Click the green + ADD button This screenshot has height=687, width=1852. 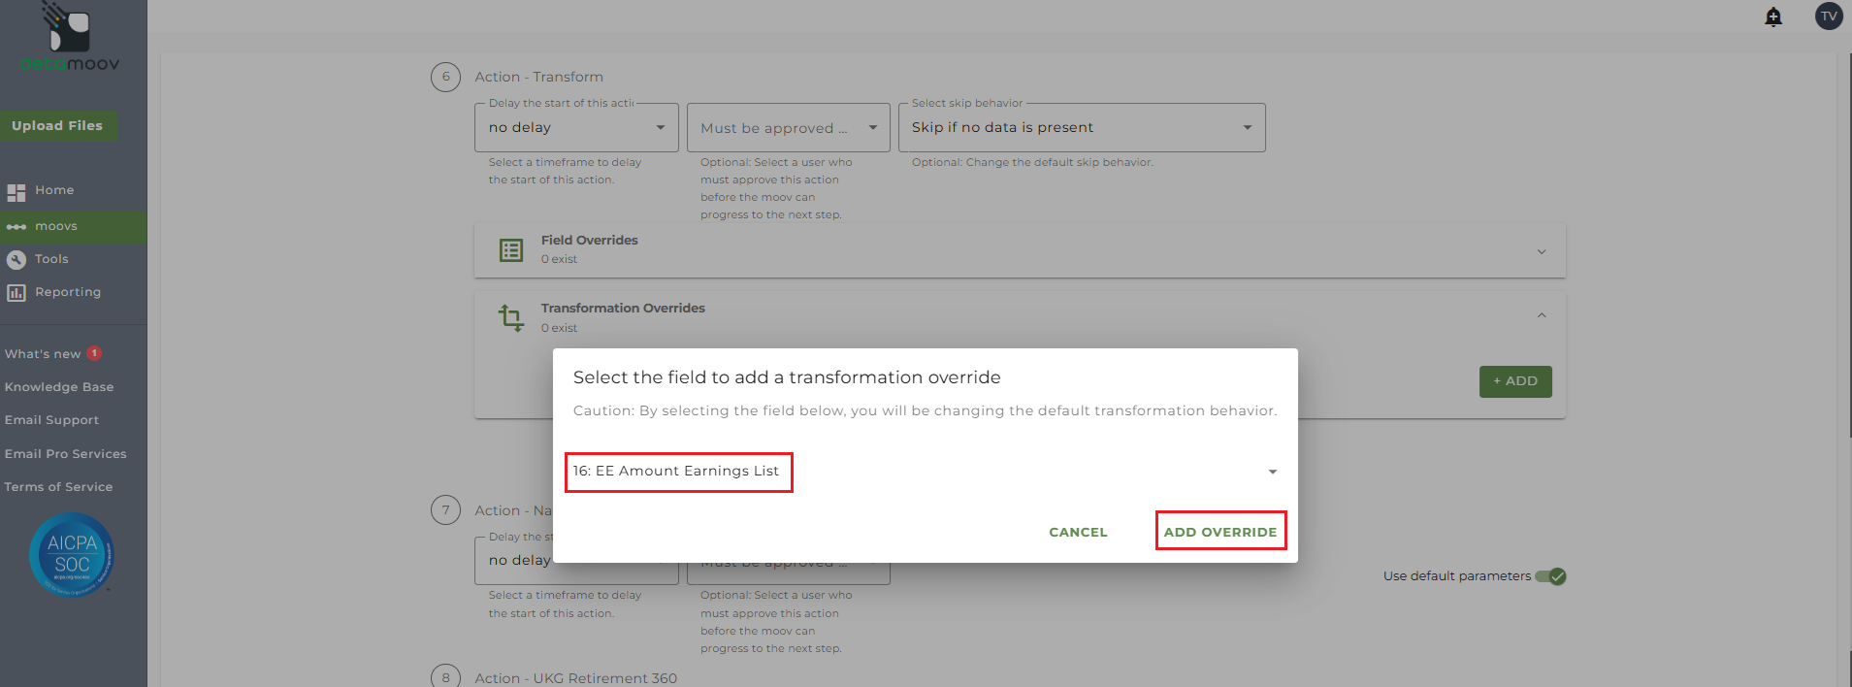click(x=1514, y=381)
